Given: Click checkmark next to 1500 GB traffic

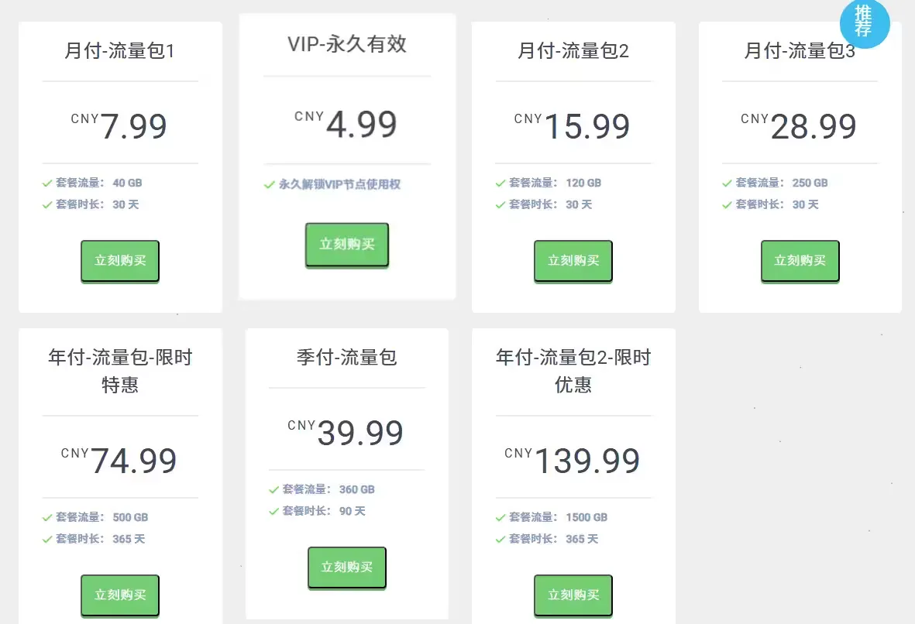Looking at the screenshot, I should pyautogui.click(x=500, y=518).
